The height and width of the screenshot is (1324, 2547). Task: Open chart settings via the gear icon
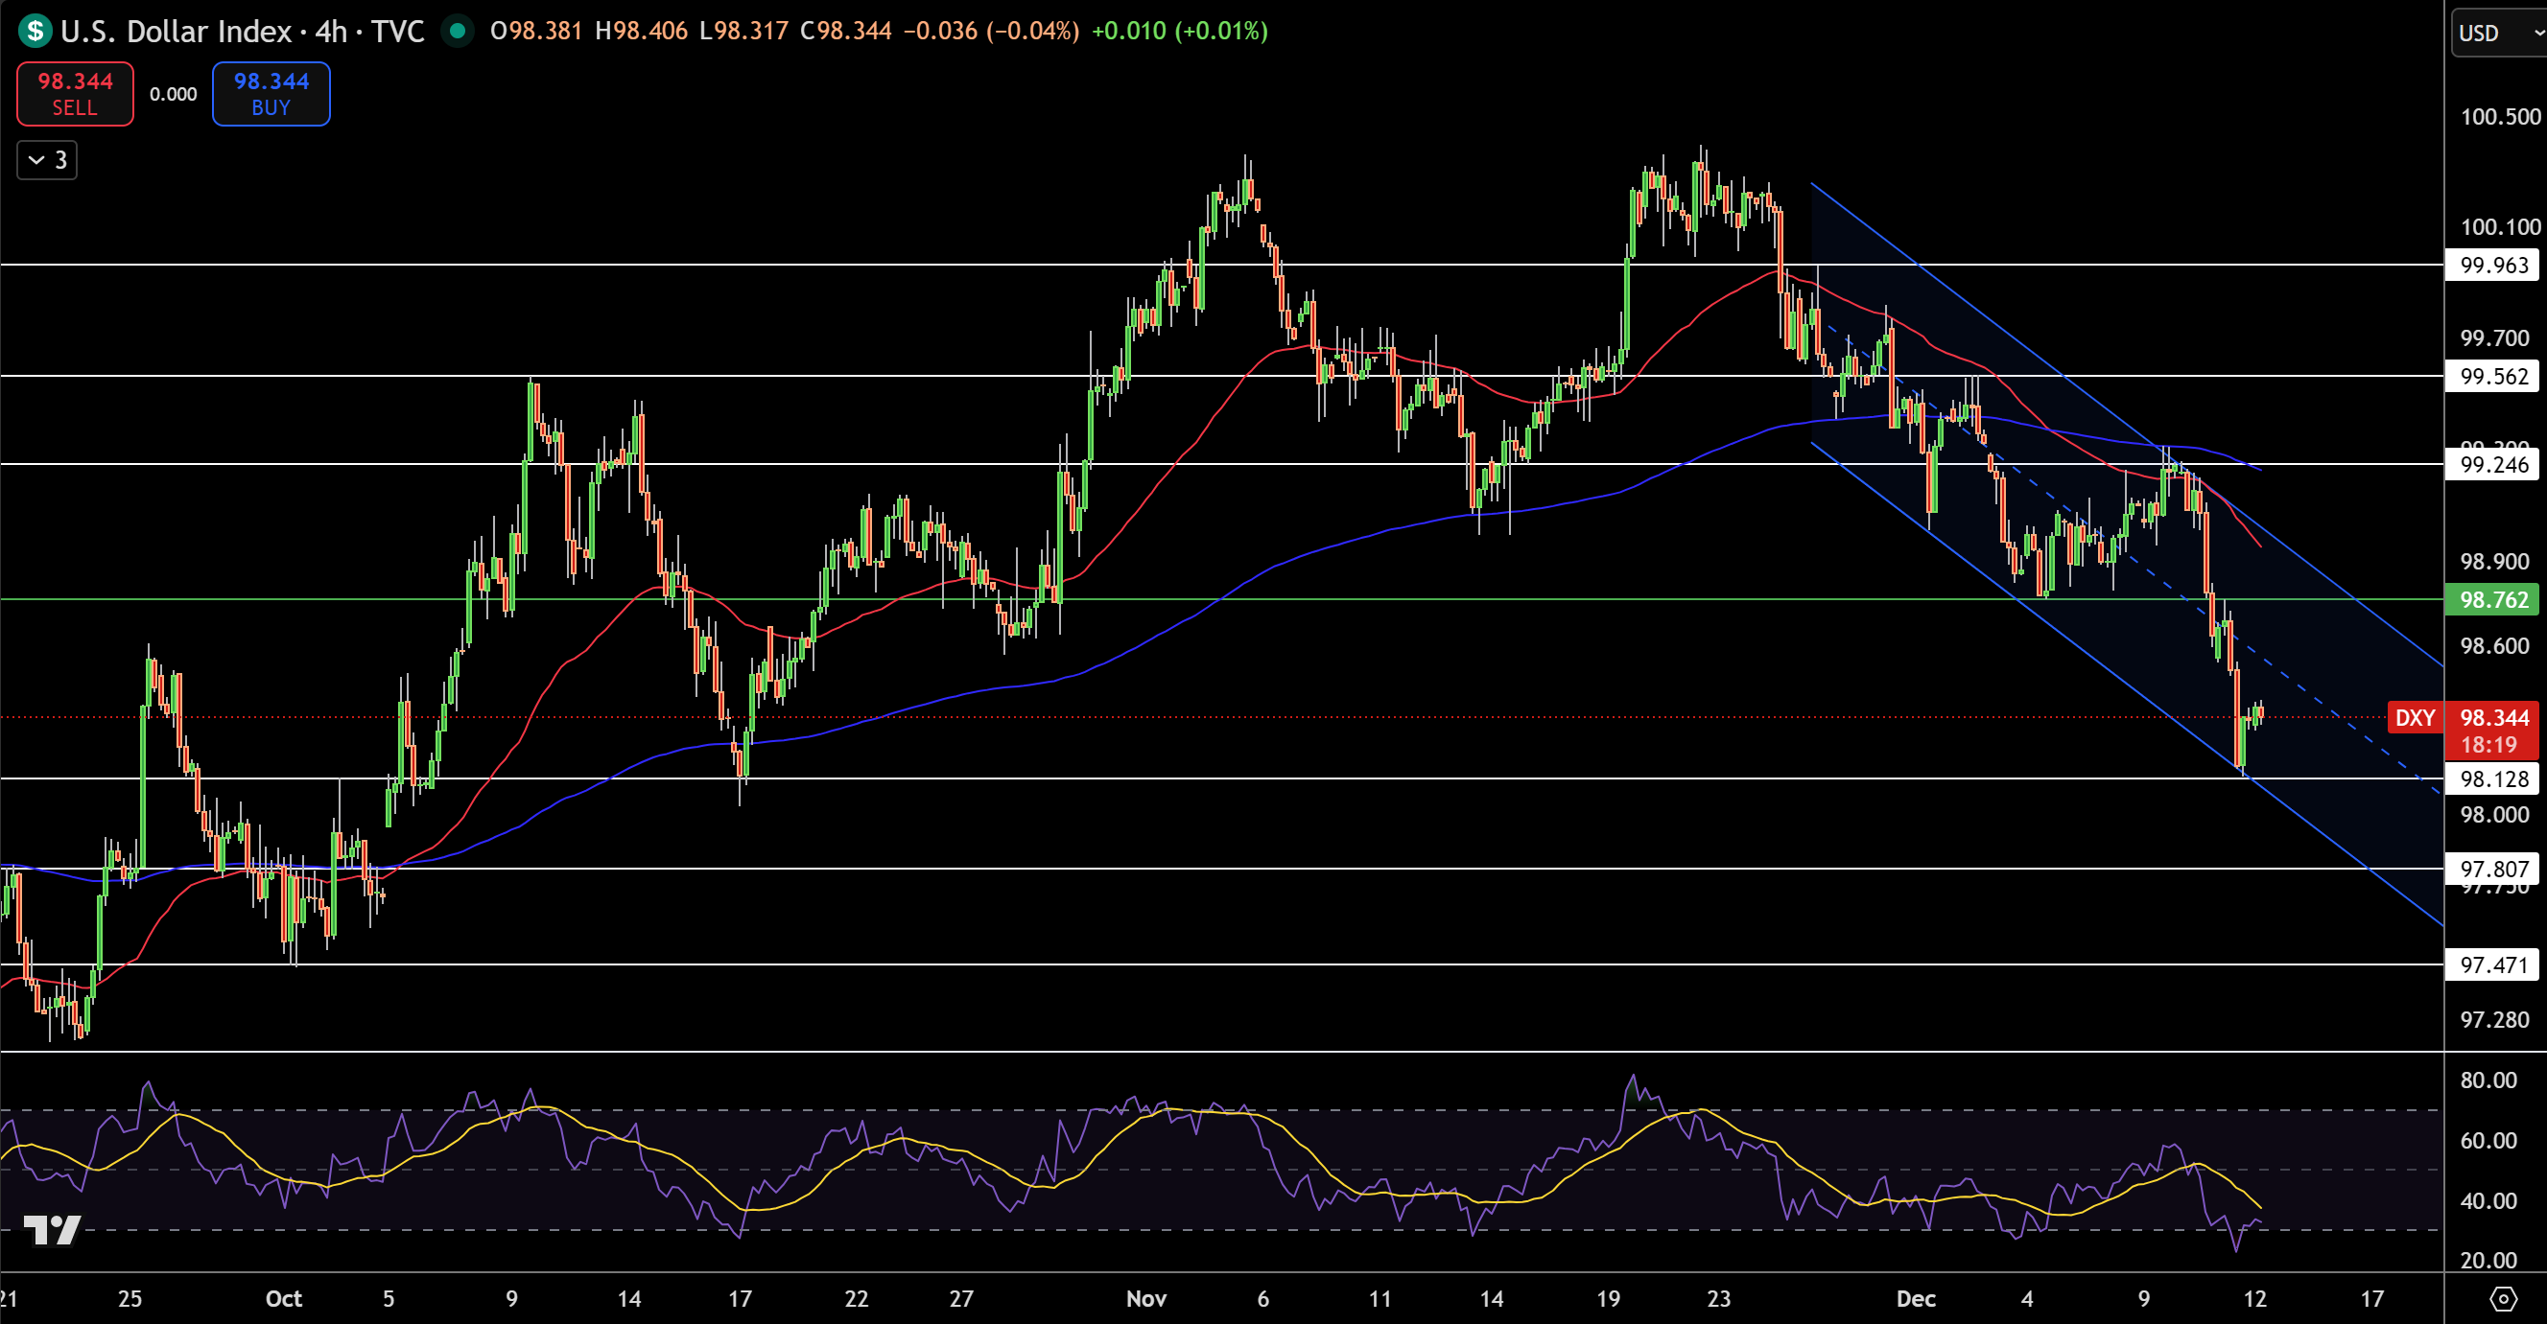[2504, 1299]
